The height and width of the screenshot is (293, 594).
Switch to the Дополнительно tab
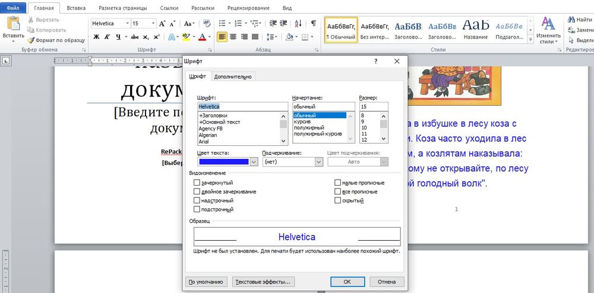[233, 77]
